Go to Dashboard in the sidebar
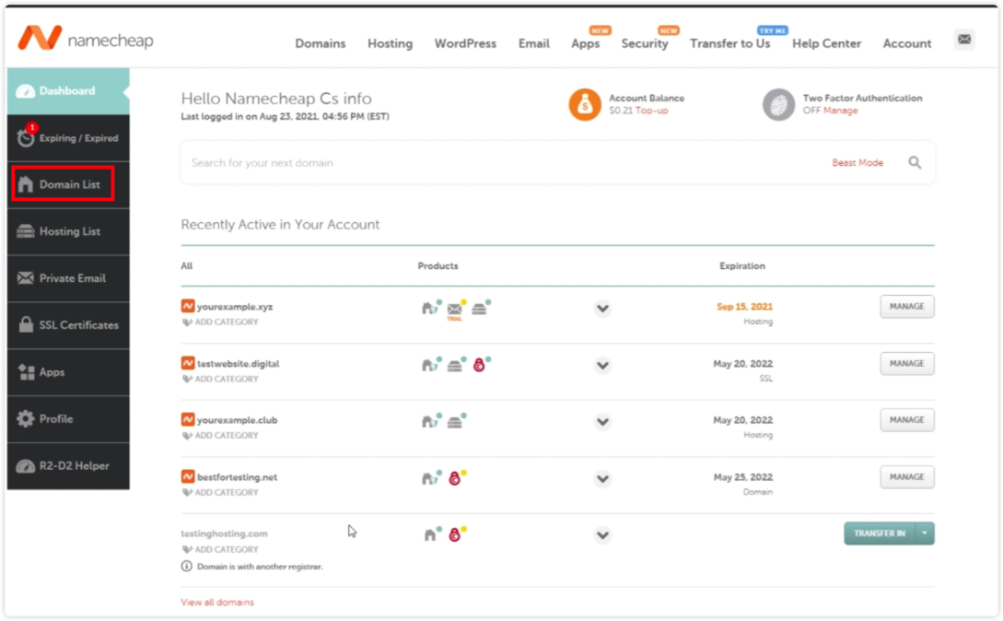This screenshot has width=1003, height=621. 68,91
